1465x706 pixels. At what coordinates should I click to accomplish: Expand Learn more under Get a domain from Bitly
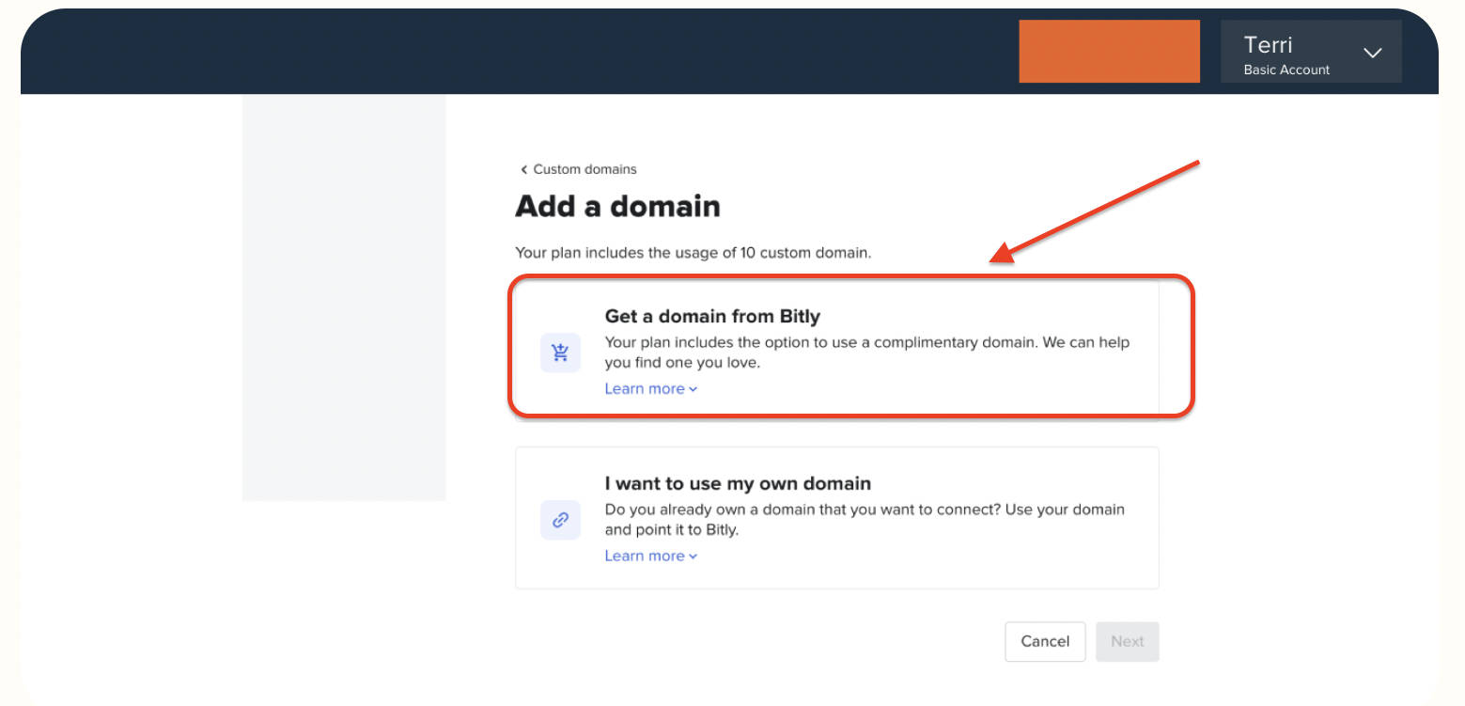click(x=650, y=388)
